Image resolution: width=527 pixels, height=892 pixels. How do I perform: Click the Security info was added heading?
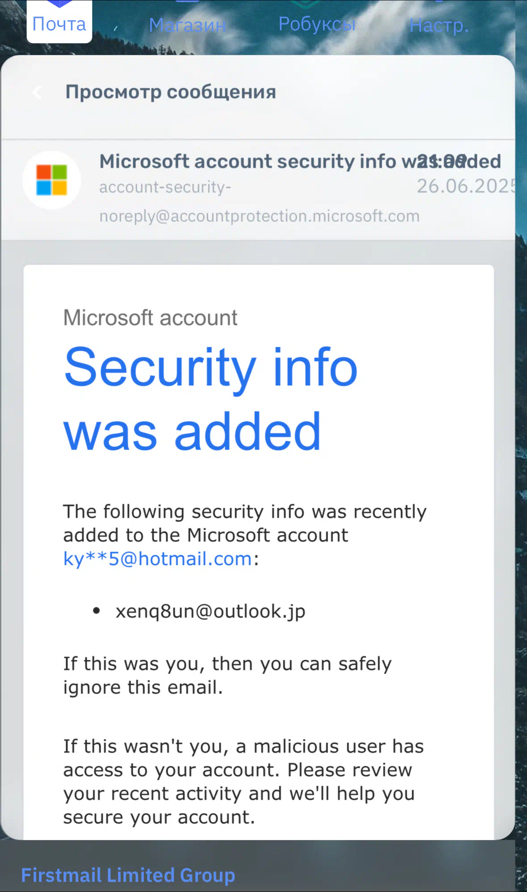pos(211,399)
